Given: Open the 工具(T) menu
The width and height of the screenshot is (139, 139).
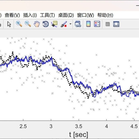Looking at the screenshot, I should (48, 15).
